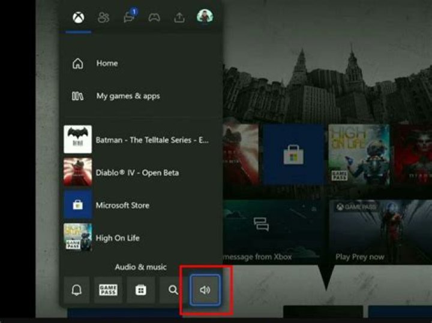Viewport: 432px width, 323px height.
Task: Click the library icon beside My games & apps
Action: (77, 96)
